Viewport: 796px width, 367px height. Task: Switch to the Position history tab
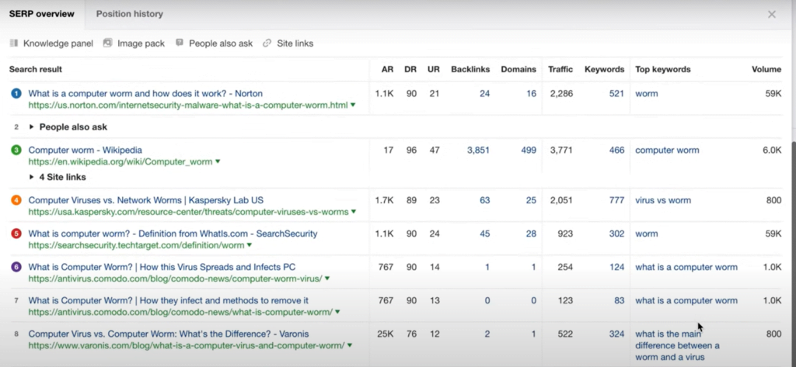(x=130, y=14)
